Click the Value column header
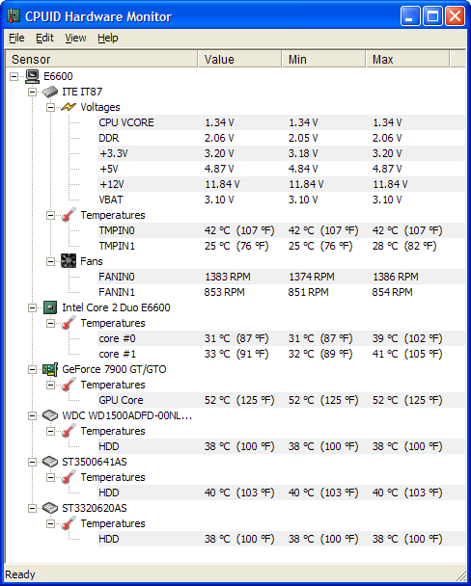 (239, 60)
